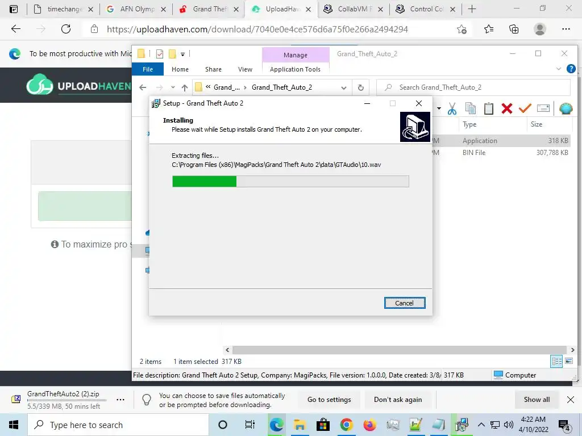Image resolution: width=582 pixels, height=436 pixels.
Task: Open the Share ribbon tab
Action: pos(213,69)
